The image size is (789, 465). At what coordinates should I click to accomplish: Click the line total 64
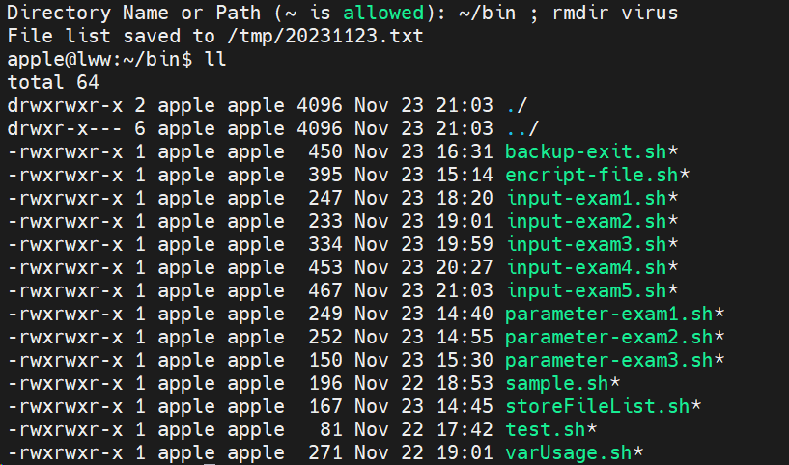pos(53,82)
